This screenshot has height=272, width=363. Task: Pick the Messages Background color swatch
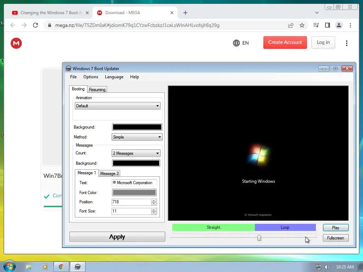click(x=136, y=163)
